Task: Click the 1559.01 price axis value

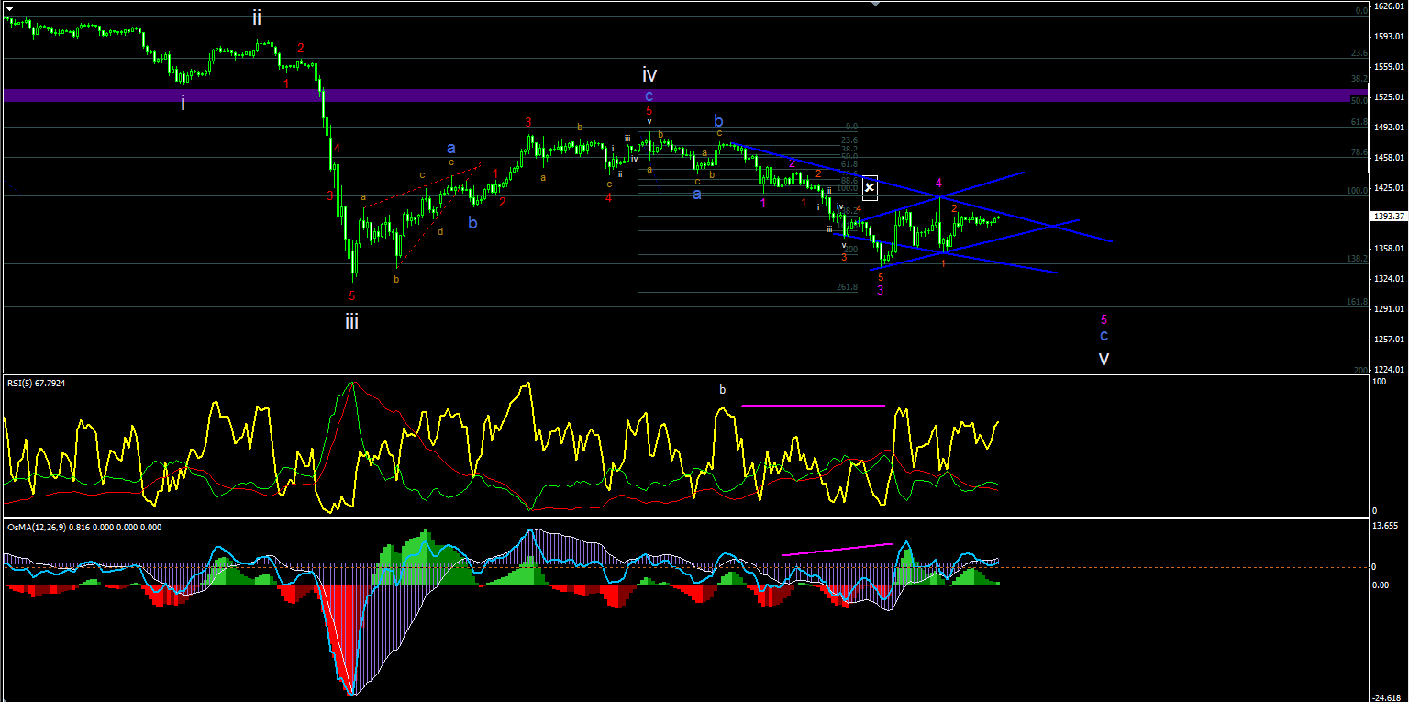Action: click(x=1389, y=67)
